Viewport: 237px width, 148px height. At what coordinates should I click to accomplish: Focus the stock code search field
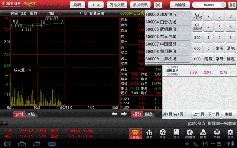tap(209, 5)
